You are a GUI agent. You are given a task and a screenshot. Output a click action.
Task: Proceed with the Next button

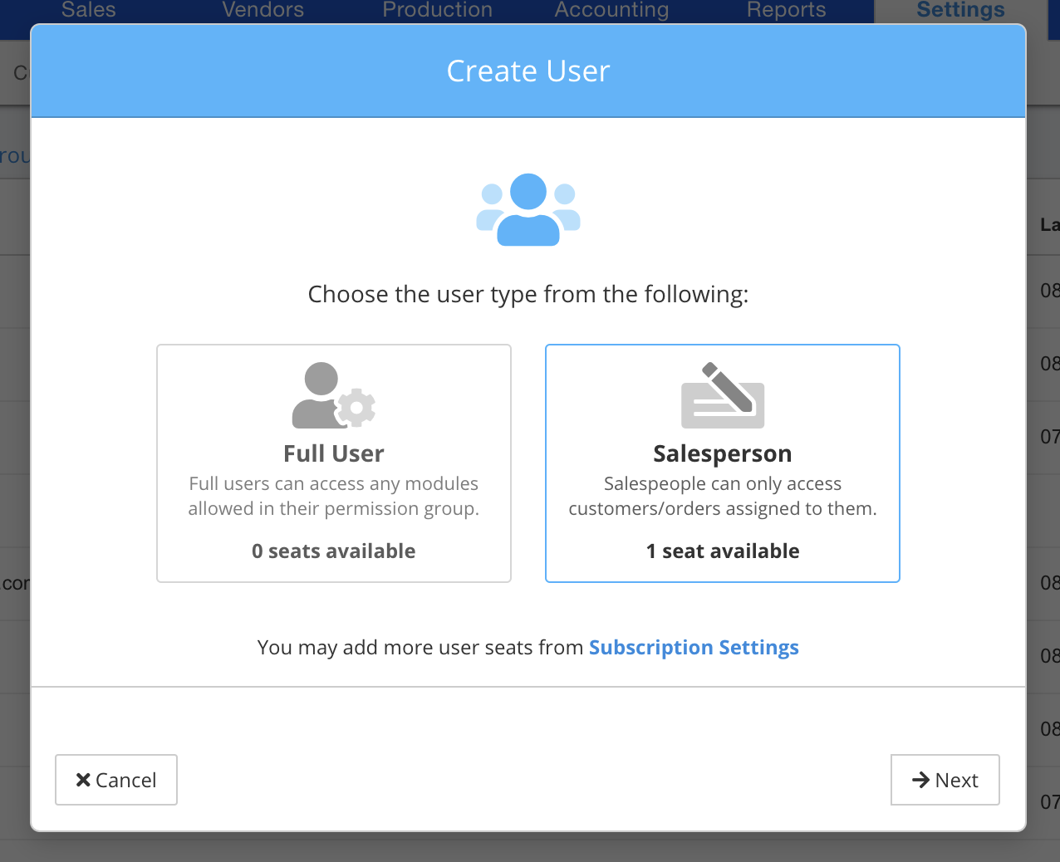coord(945,780)
